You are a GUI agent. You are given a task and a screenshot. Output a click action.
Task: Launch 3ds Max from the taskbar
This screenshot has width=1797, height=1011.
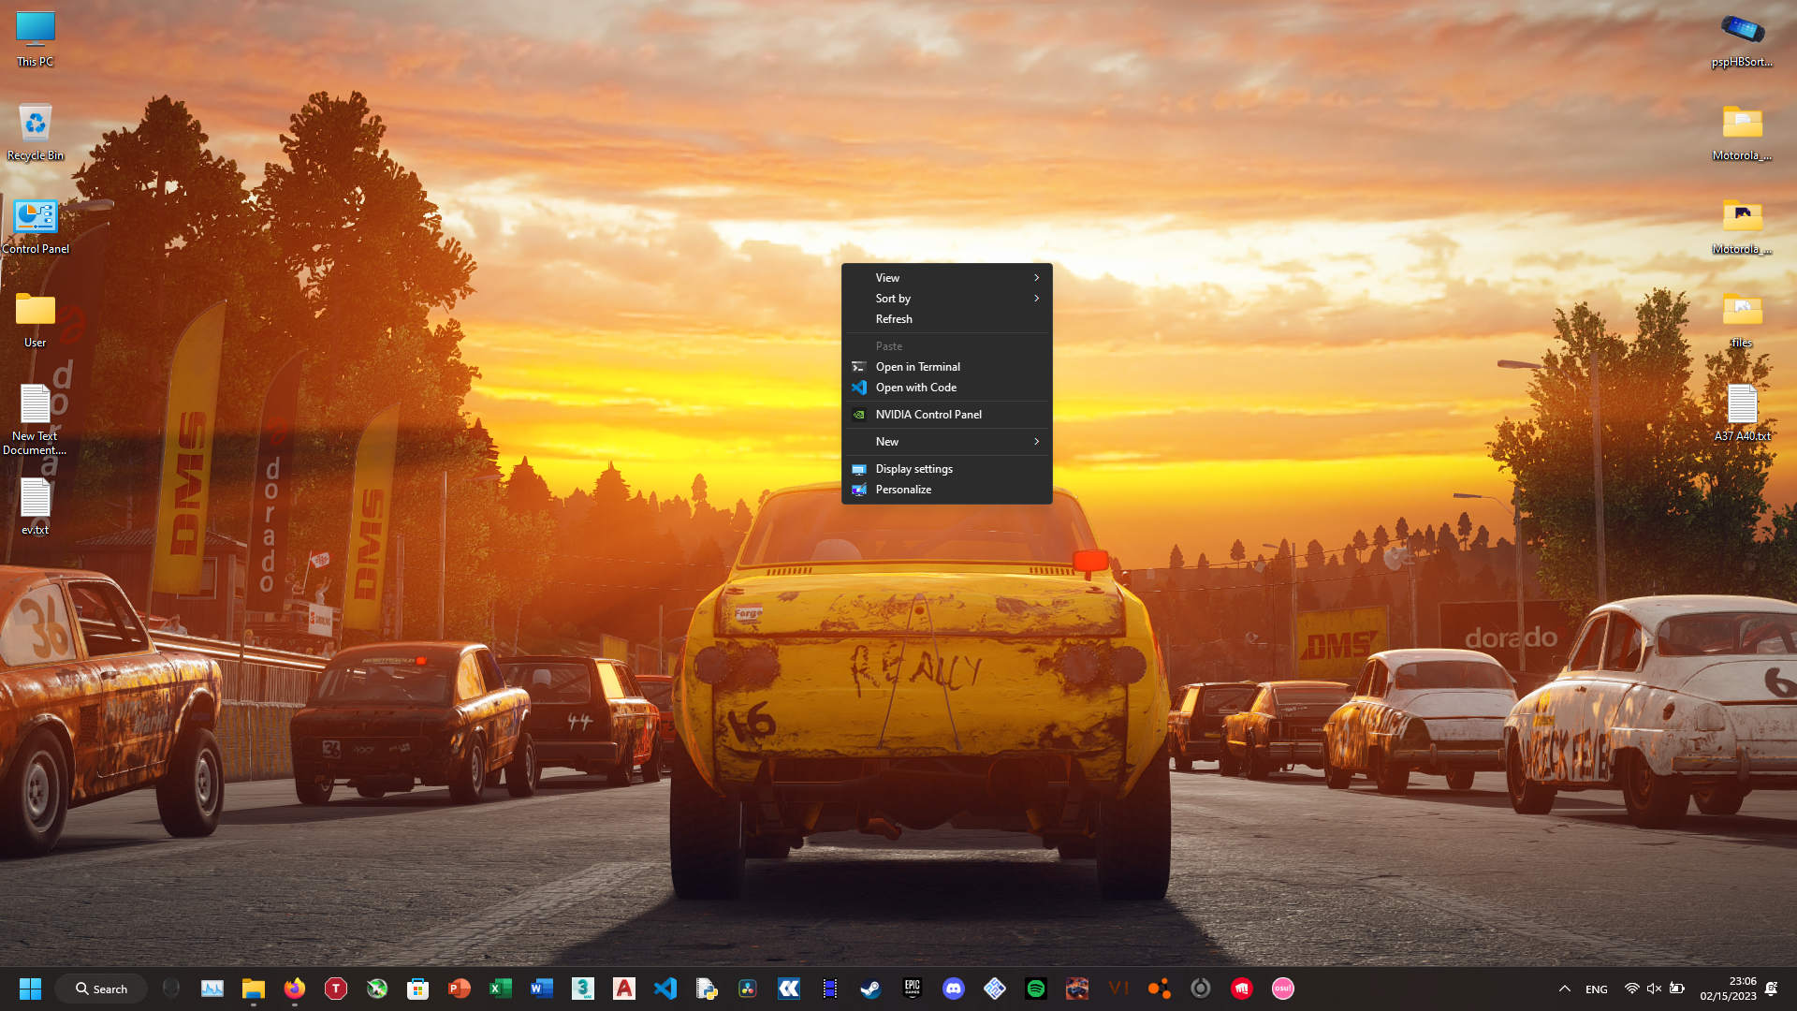point(583,989)
